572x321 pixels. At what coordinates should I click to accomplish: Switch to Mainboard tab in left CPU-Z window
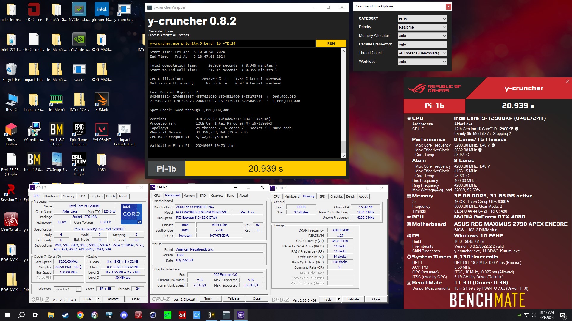click(52, 196)
